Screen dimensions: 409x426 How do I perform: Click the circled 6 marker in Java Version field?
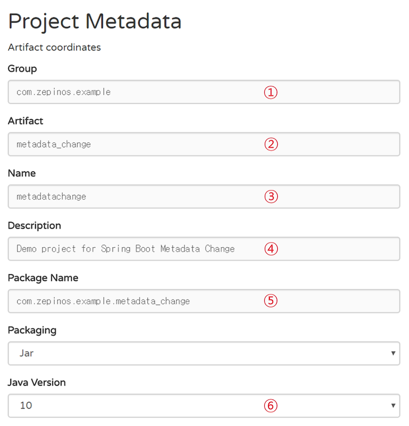tap(270, 406)
